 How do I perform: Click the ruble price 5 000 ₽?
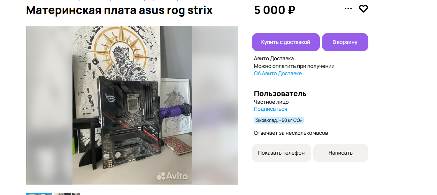click(x=275, y=10)
